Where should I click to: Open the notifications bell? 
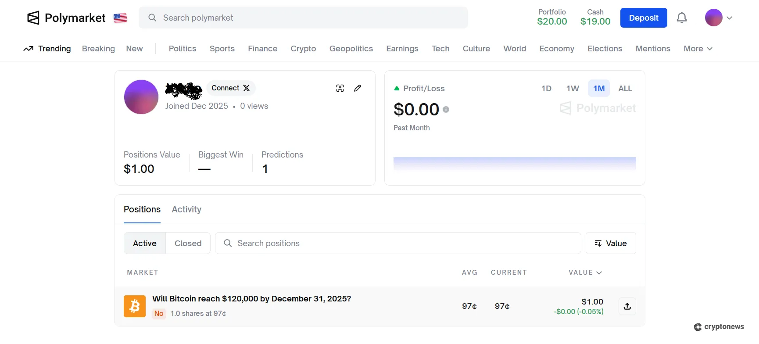click(681, 18)
